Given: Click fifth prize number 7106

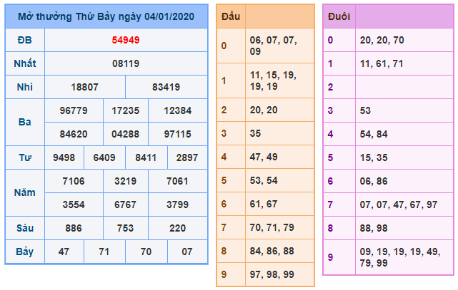Looking at the screenshot, I should coord(75,181).
